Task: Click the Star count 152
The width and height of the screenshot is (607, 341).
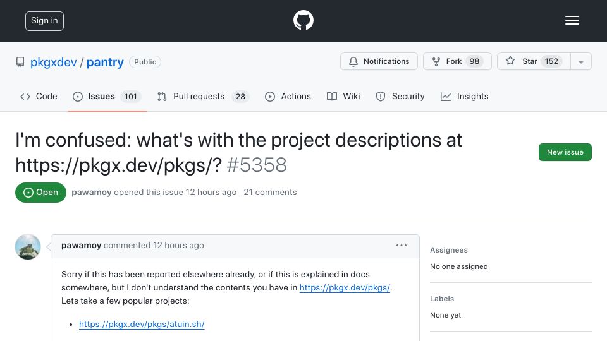Action: click(551, 61)
